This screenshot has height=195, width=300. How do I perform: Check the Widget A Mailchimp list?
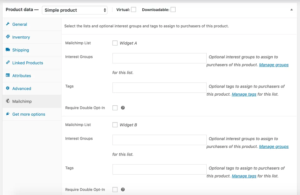pos(115,43)
